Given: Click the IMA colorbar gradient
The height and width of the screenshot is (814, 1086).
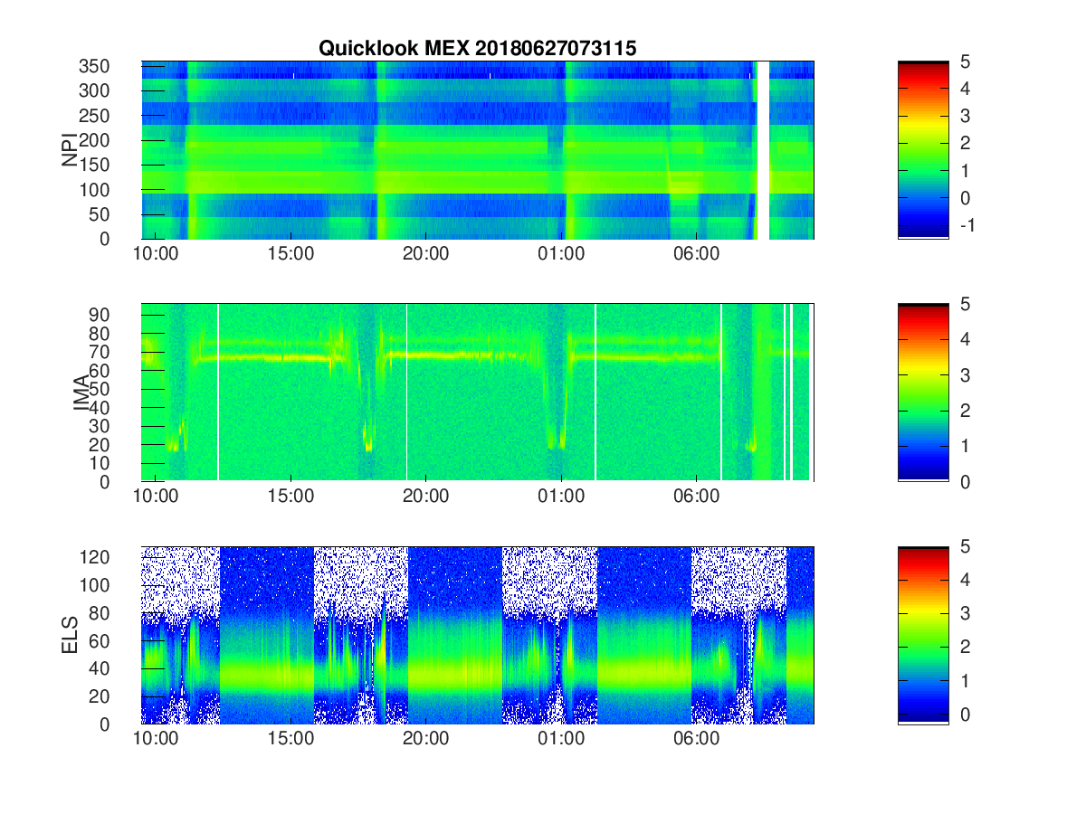Looking at the screenshot, I should click(x=923, y=393).
